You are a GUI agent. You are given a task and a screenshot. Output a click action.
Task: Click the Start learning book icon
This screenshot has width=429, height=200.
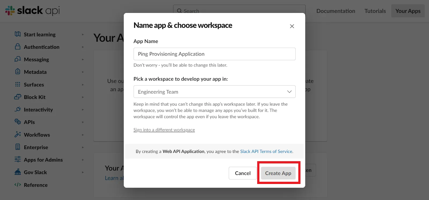point(18,34)
